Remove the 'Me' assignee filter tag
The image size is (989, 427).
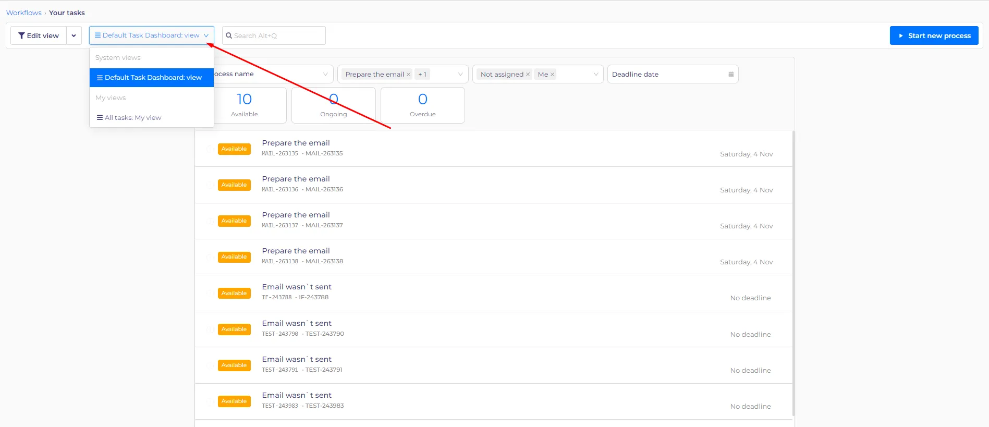(x=552, y=75)
